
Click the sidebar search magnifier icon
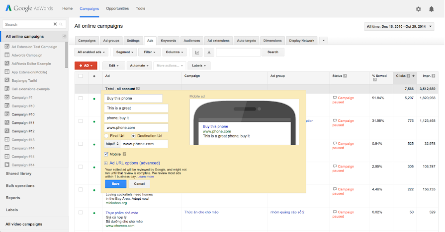[x=61, y=24]
